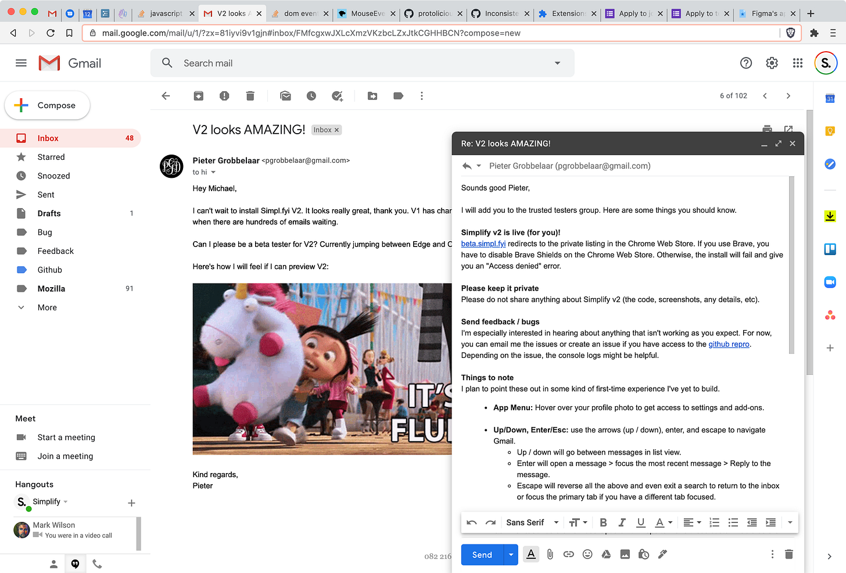The image size is (846, 573).
Task: Toggle bulleted list formatting
Action: [x=733, y=522]
